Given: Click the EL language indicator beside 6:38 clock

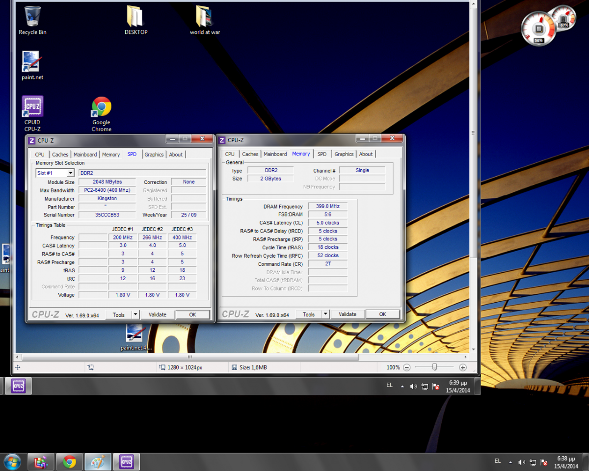Looking at the screenshot, I should pyautogui.click(x=497, y=461).
